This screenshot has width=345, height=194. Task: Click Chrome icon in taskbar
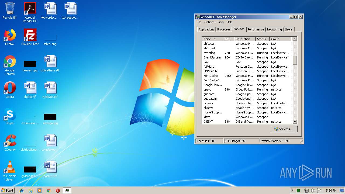49,190
